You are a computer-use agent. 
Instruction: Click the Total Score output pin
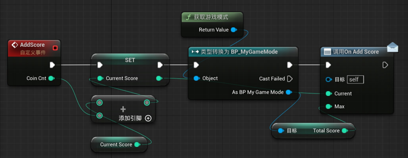[x=345, y=131]
